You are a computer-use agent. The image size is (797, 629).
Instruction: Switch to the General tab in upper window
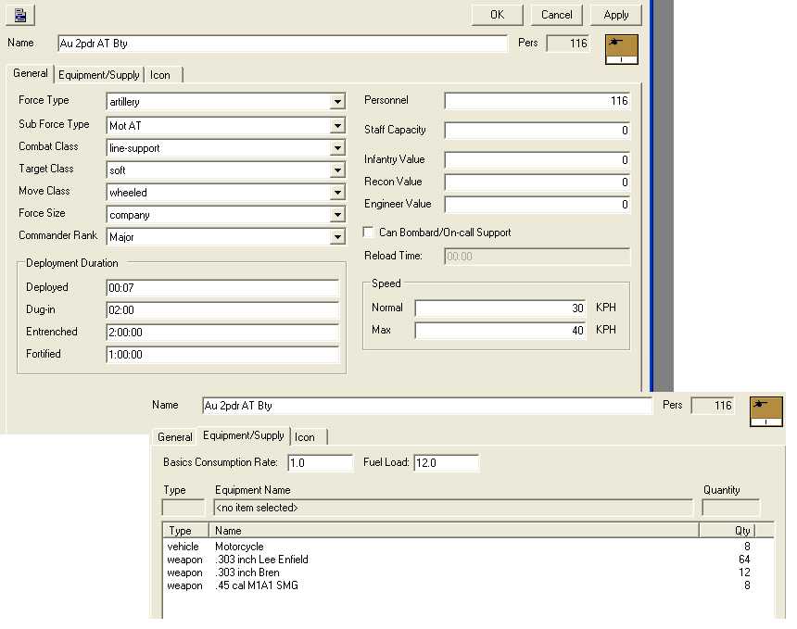[30, 74]
